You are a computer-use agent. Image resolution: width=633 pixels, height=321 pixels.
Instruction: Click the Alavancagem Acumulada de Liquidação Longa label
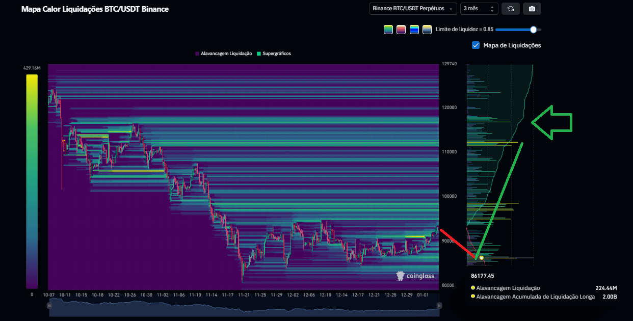pyautogui.click(x=535, y=297)
